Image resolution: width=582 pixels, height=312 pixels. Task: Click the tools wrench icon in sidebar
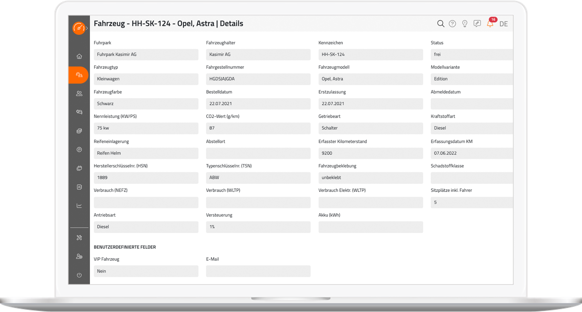79,238
